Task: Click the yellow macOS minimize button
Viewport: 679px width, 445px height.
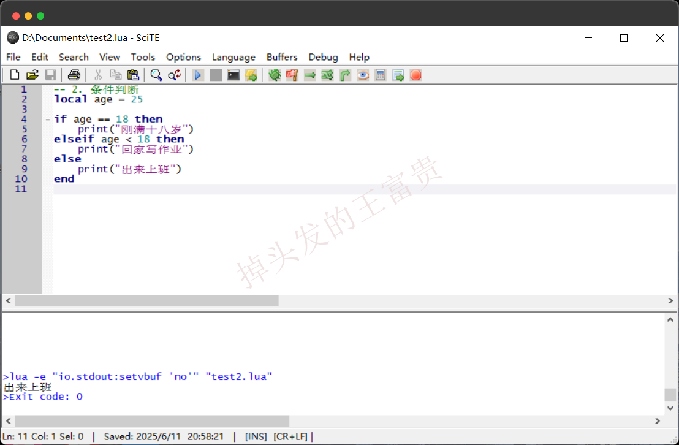Action: tap(28, 16)
